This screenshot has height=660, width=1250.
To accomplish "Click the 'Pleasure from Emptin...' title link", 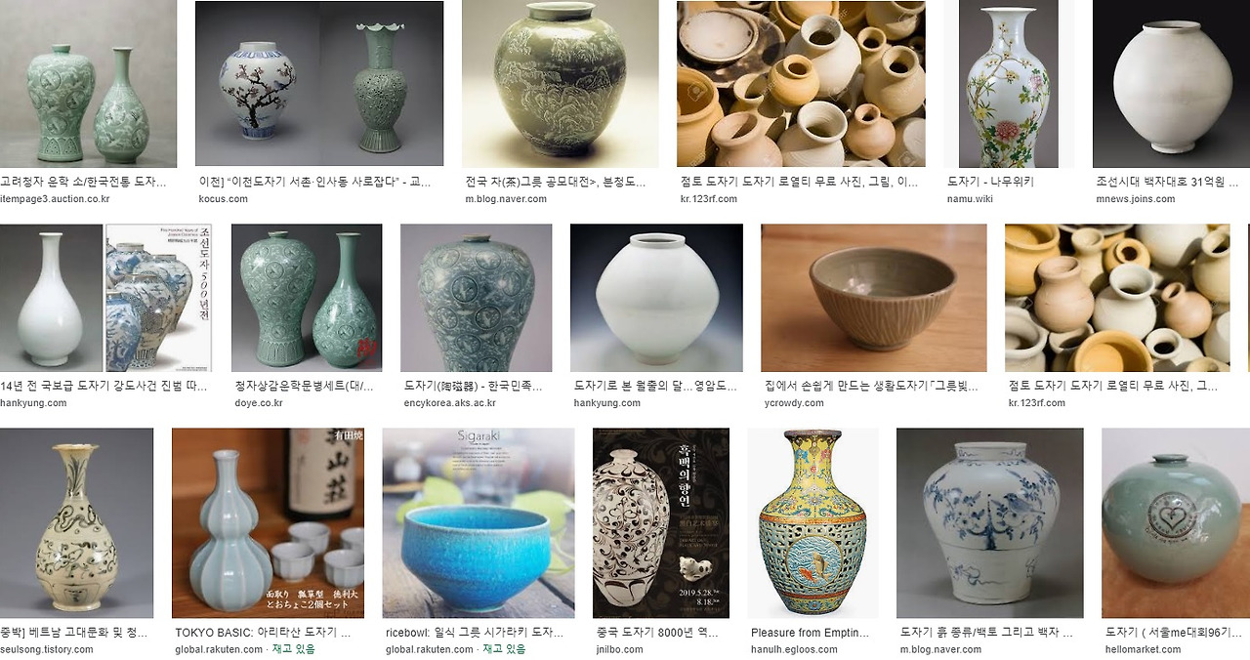I will tap(810, 633).
